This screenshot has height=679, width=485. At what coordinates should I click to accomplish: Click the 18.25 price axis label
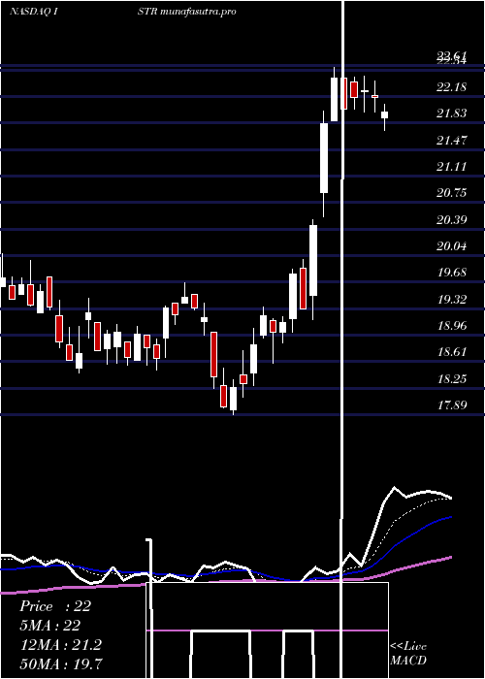pyautogui.click(x=451, y=378)
